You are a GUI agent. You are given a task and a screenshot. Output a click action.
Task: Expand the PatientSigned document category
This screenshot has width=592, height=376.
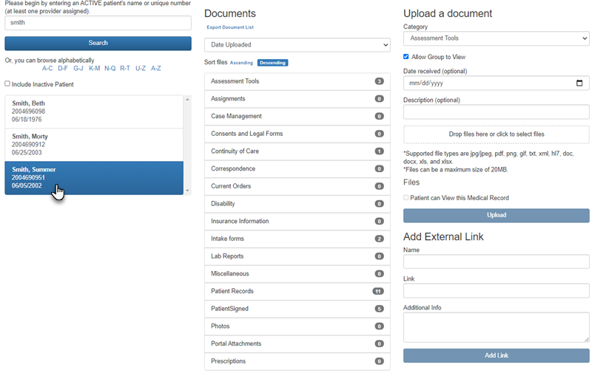[x=297, y=309]
